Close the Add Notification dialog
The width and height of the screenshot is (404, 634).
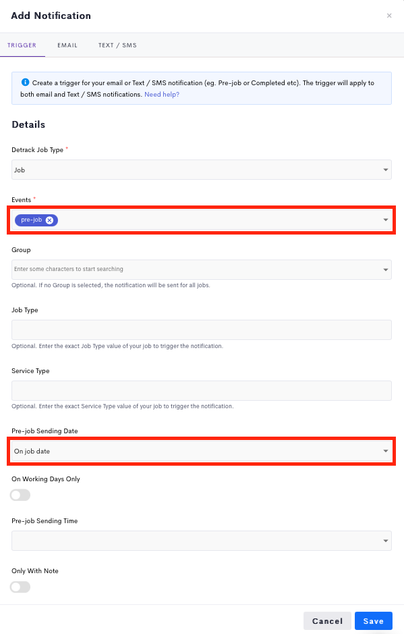point(389,16)
